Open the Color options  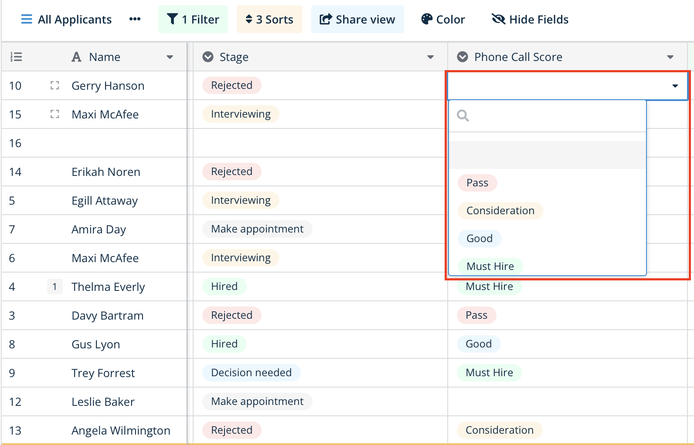(443, 20)
